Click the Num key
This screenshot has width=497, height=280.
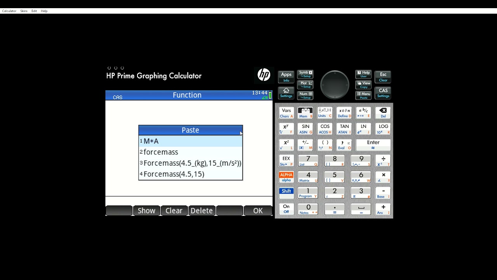coord(305,95)
